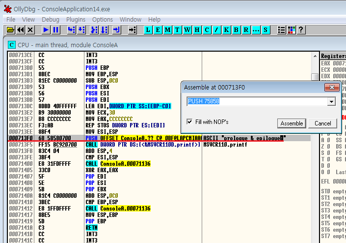Screen dimensions: 346x243
Task: Open the File menu
Action: click(x=11, y=20)
